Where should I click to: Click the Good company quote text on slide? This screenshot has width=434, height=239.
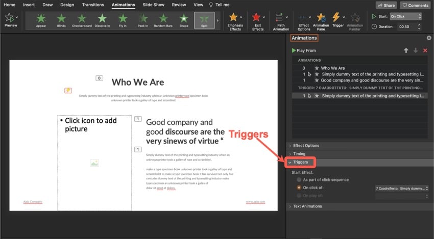(185, 131)
